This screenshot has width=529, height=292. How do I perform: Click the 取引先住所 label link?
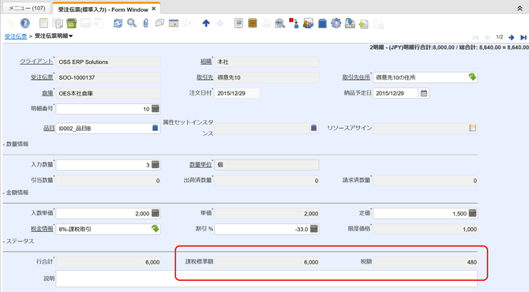coord(356,77)
